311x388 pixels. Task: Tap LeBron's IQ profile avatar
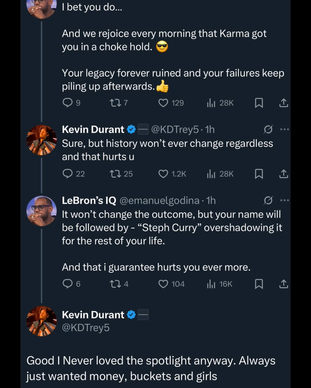click(x=42, y=211)
